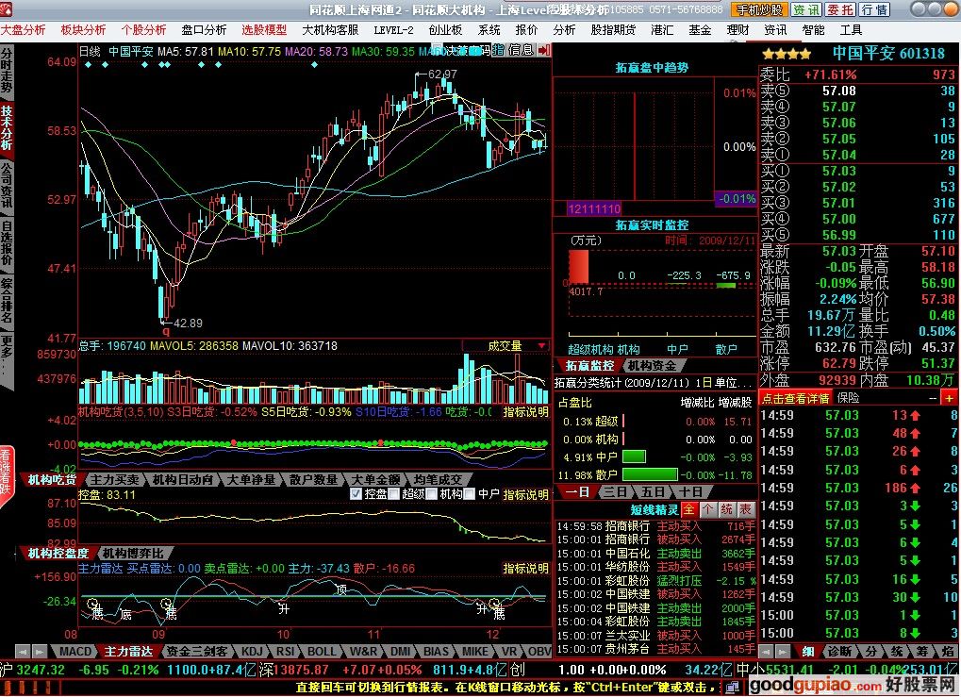961x697 pixels.
Task: Select the 十日 period tab
Action: pyautogui.click(x=690, y=492)
